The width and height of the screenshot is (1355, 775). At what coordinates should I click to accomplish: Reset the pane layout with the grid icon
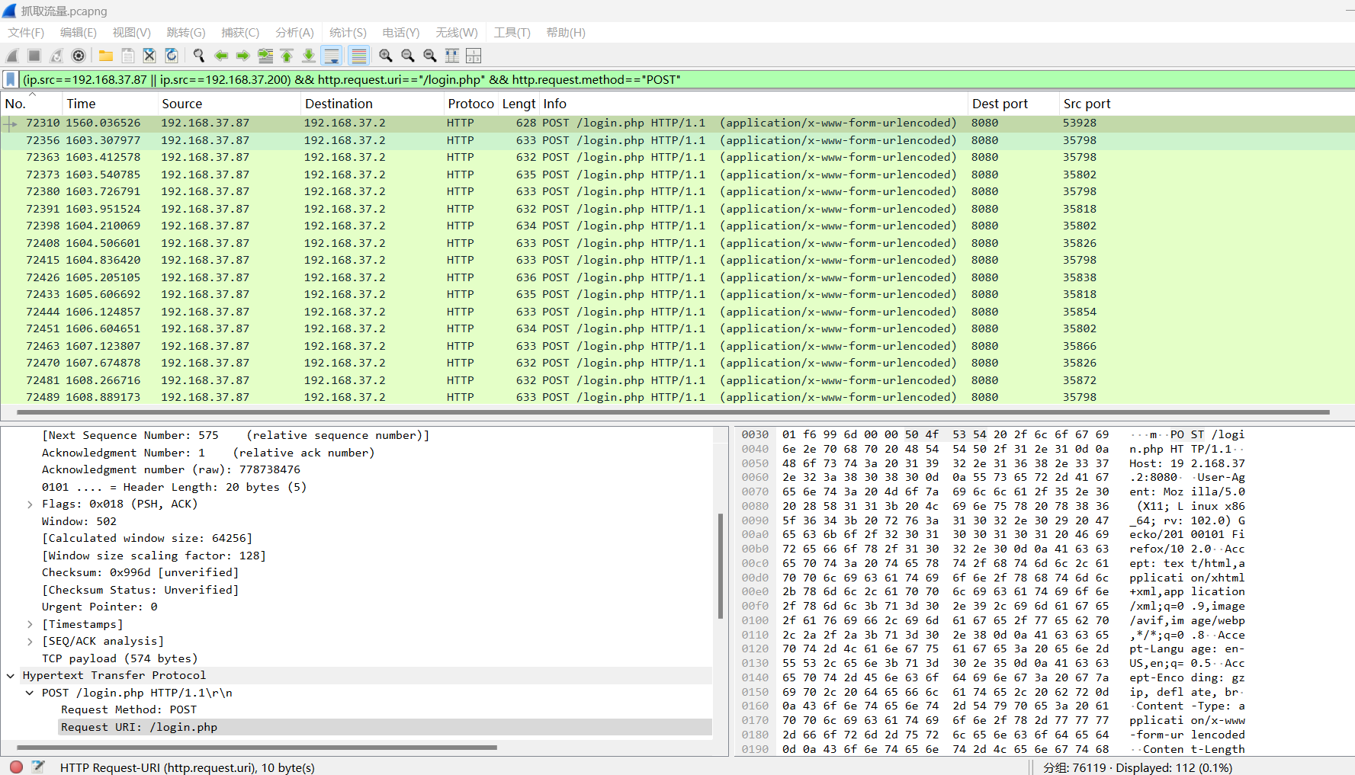(474, 56)
